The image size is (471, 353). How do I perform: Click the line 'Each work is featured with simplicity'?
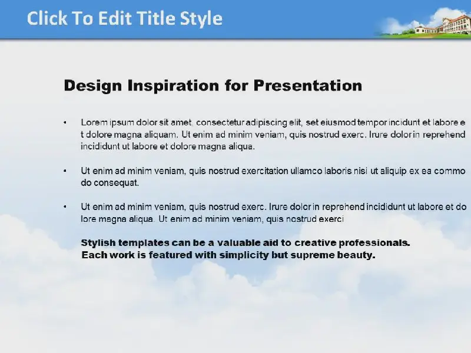(x=228, y=255)
